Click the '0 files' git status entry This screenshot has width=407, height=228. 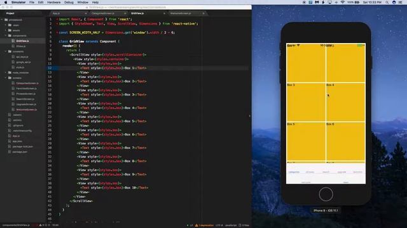point(244,225)
